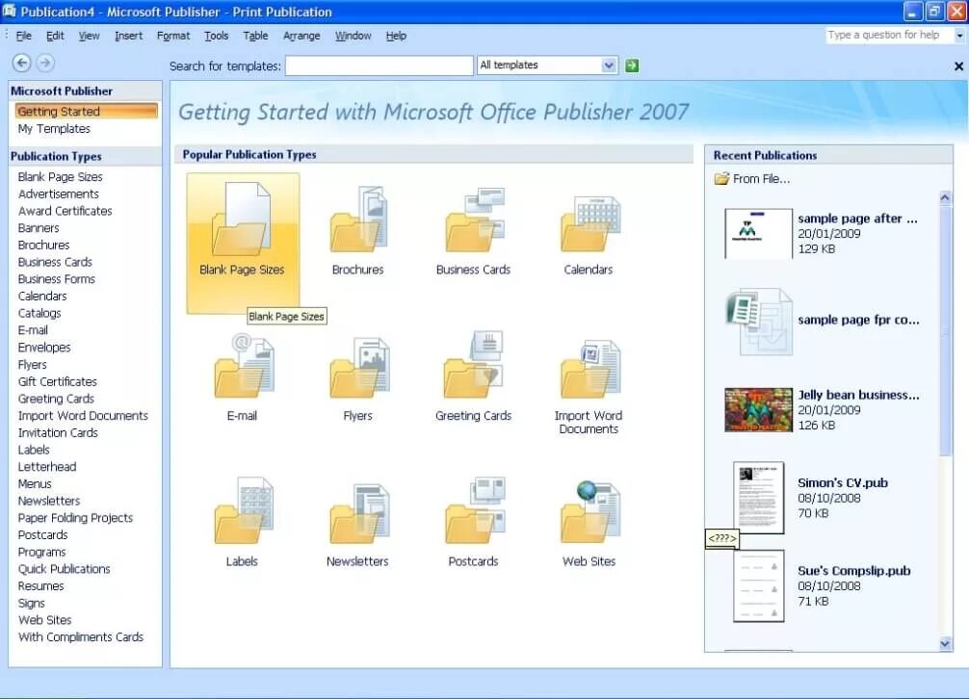Open the Calendars folder icon
This screenshot has width=969, height=699.
click(590, 223)
